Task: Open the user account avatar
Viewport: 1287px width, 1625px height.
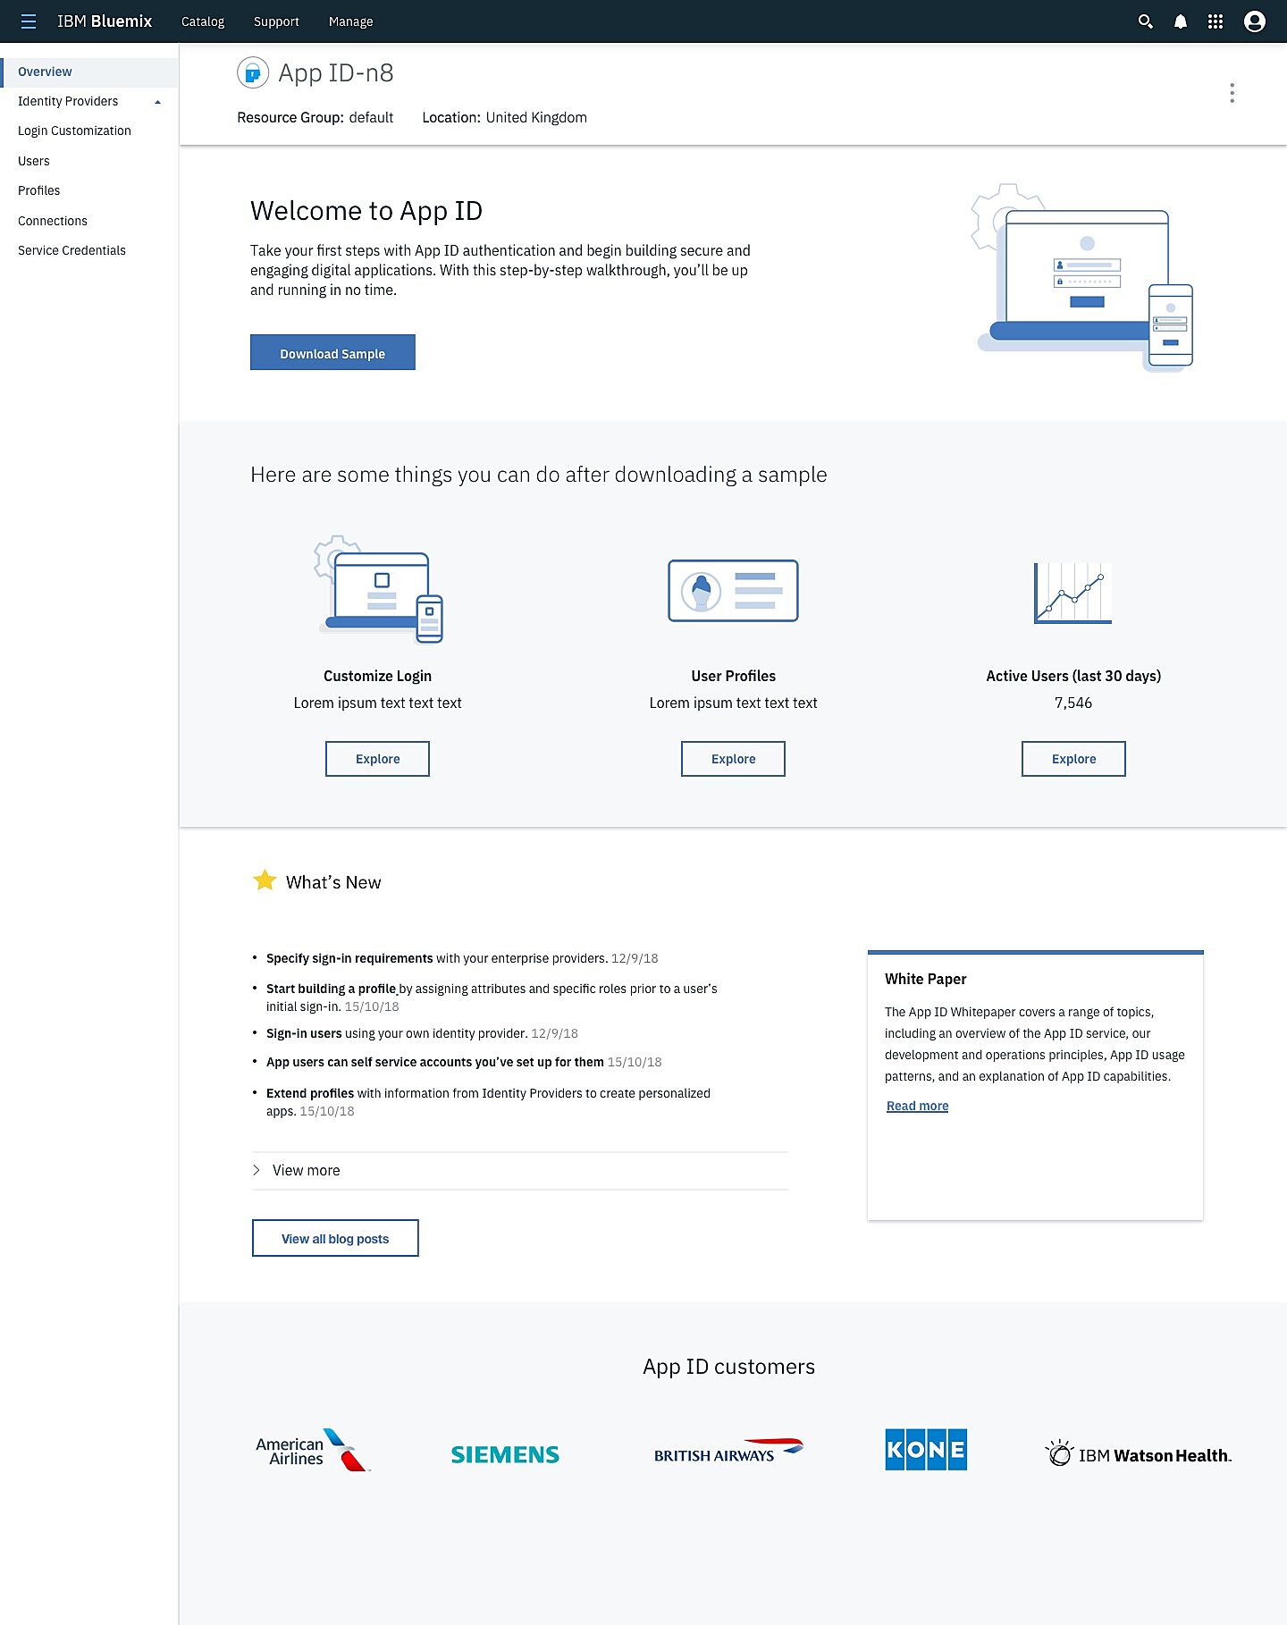Action: point(1255,21)
